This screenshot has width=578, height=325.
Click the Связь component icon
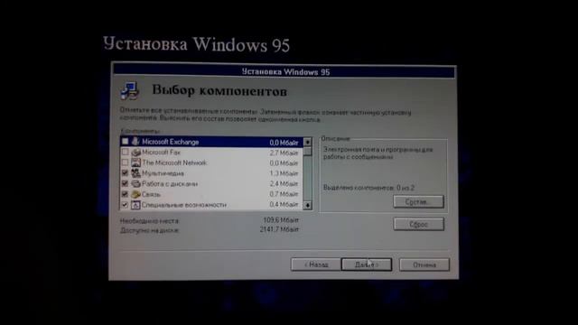[135, 194]
